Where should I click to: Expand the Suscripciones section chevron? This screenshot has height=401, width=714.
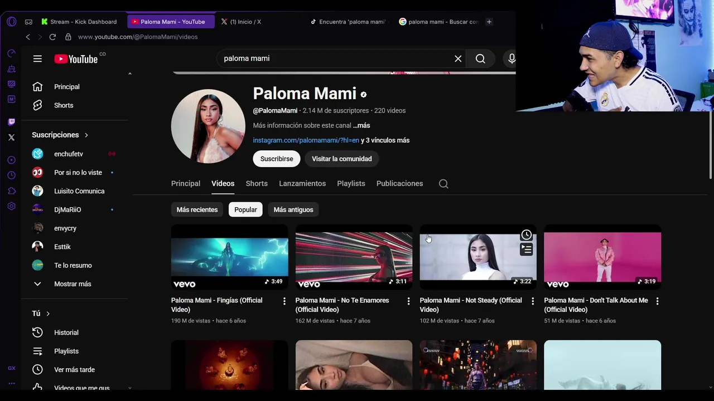86,135
